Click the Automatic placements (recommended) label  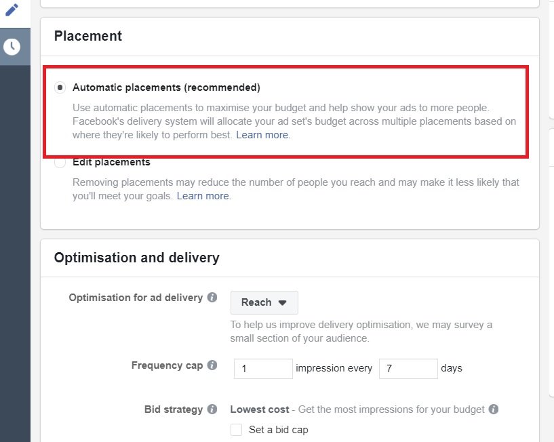coord(166,87)
